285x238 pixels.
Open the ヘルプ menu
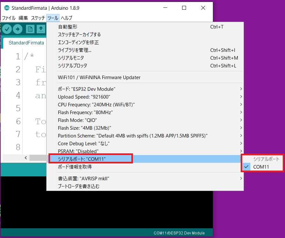pos(67,18)
